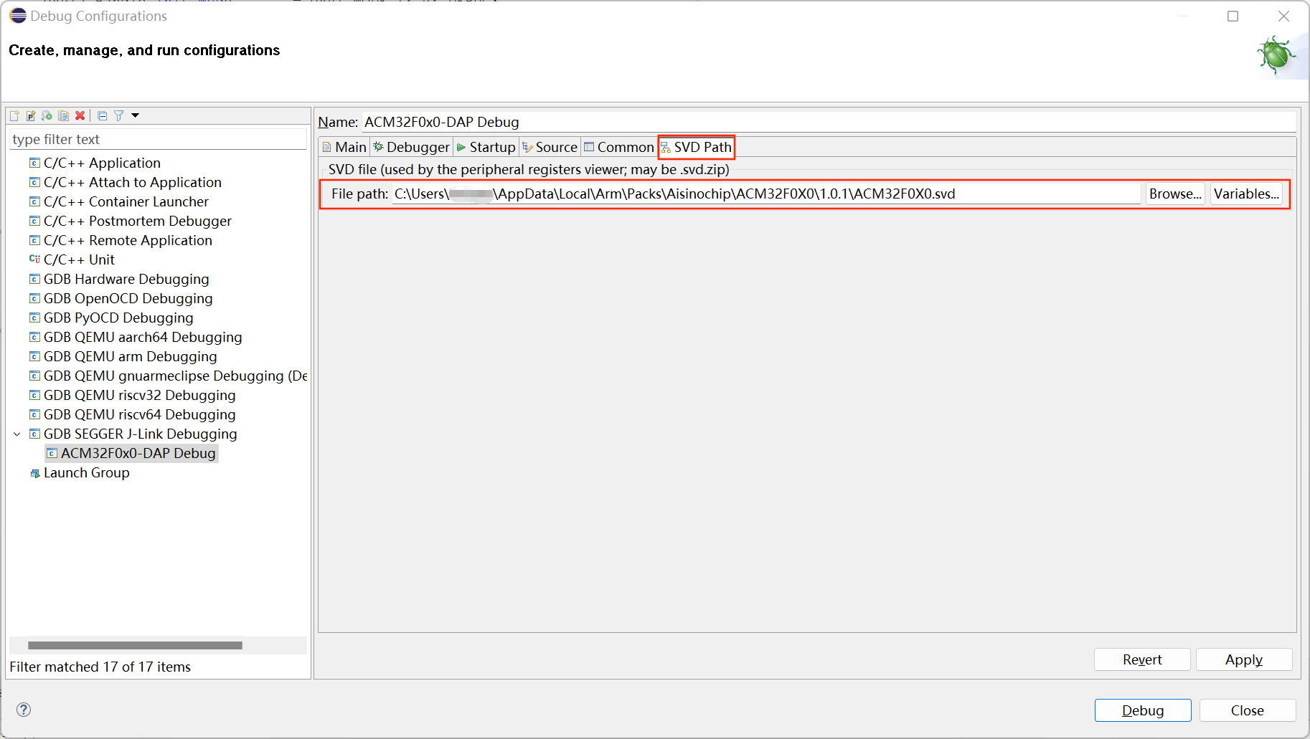Click the Export launch configuration icon
This screenshot has width=1310, height=739.
point(47,115)
